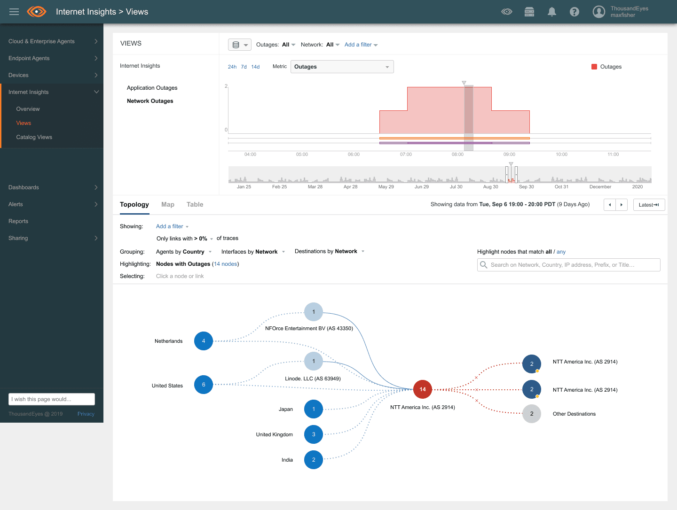The image size is (677, 510).
Task: Expand the Cloud & Enterprise Agents menu
Action: pos(52,41)
